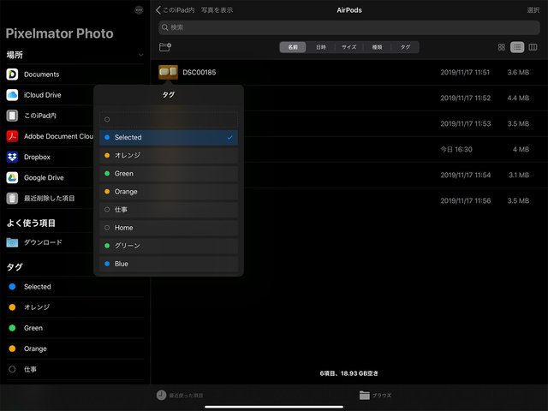
Task: Click the 4.4 MB size value
Action: (518, 98)
